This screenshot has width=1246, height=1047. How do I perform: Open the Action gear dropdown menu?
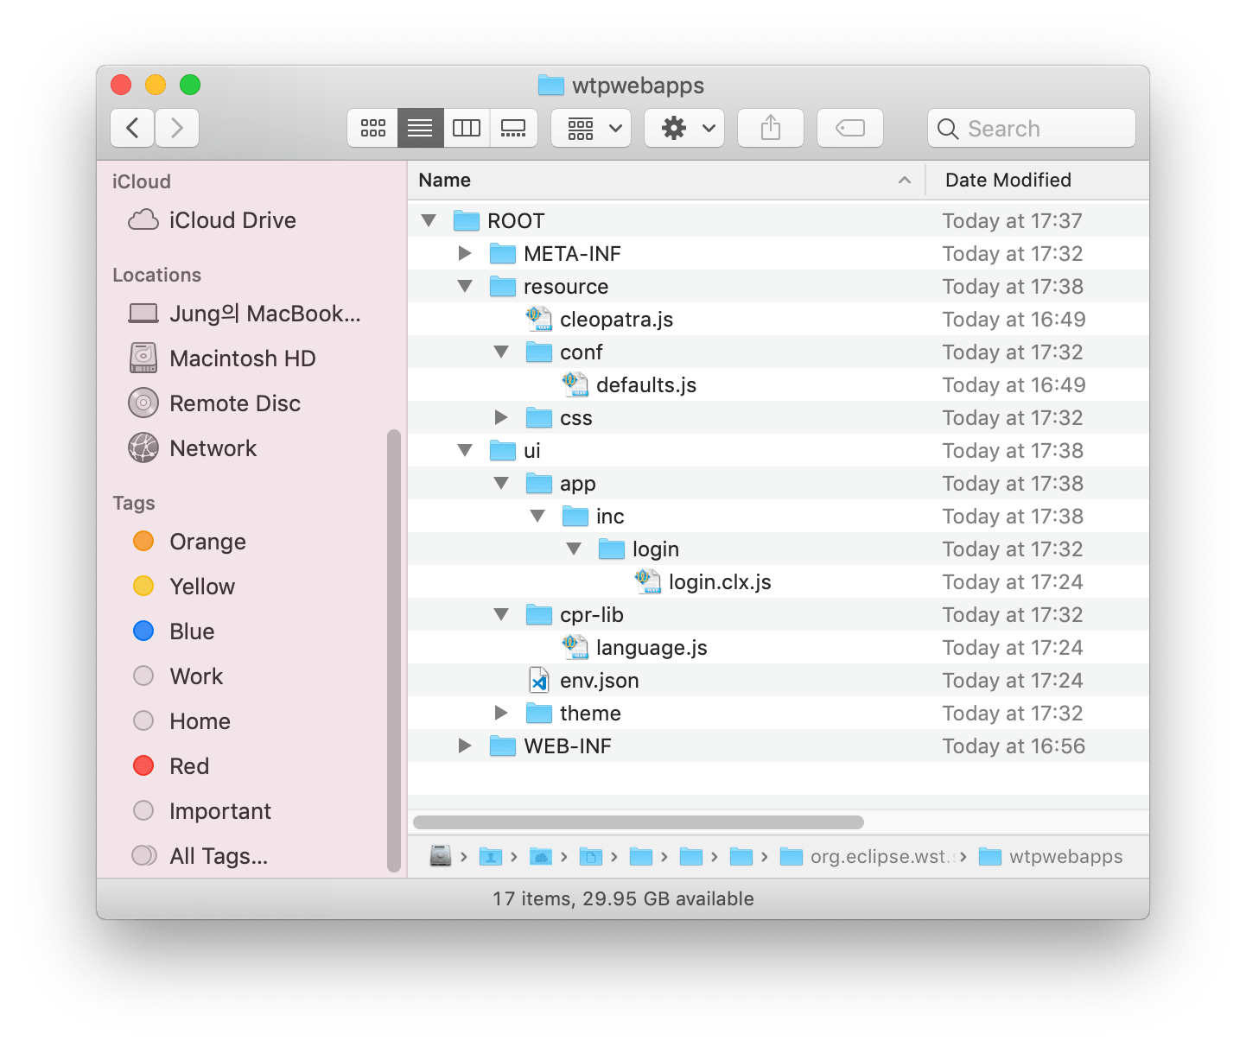(x=684, y=129)
